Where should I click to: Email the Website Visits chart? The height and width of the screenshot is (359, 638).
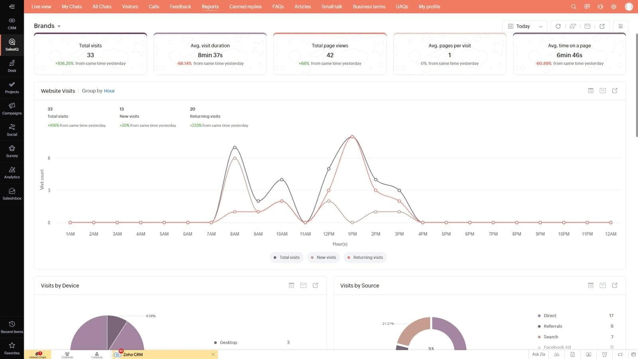click(603, 91)
